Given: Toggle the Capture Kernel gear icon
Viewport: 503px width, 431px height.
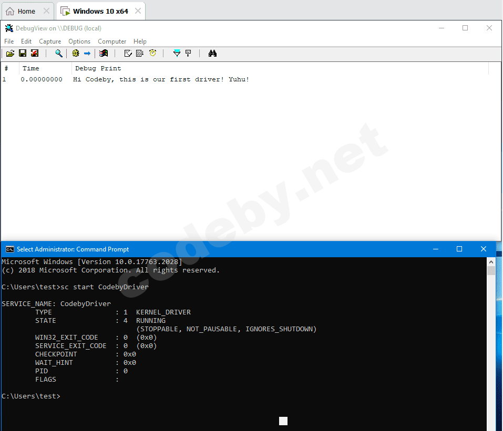Looking at the screenshot, I should tap(76, 53).
